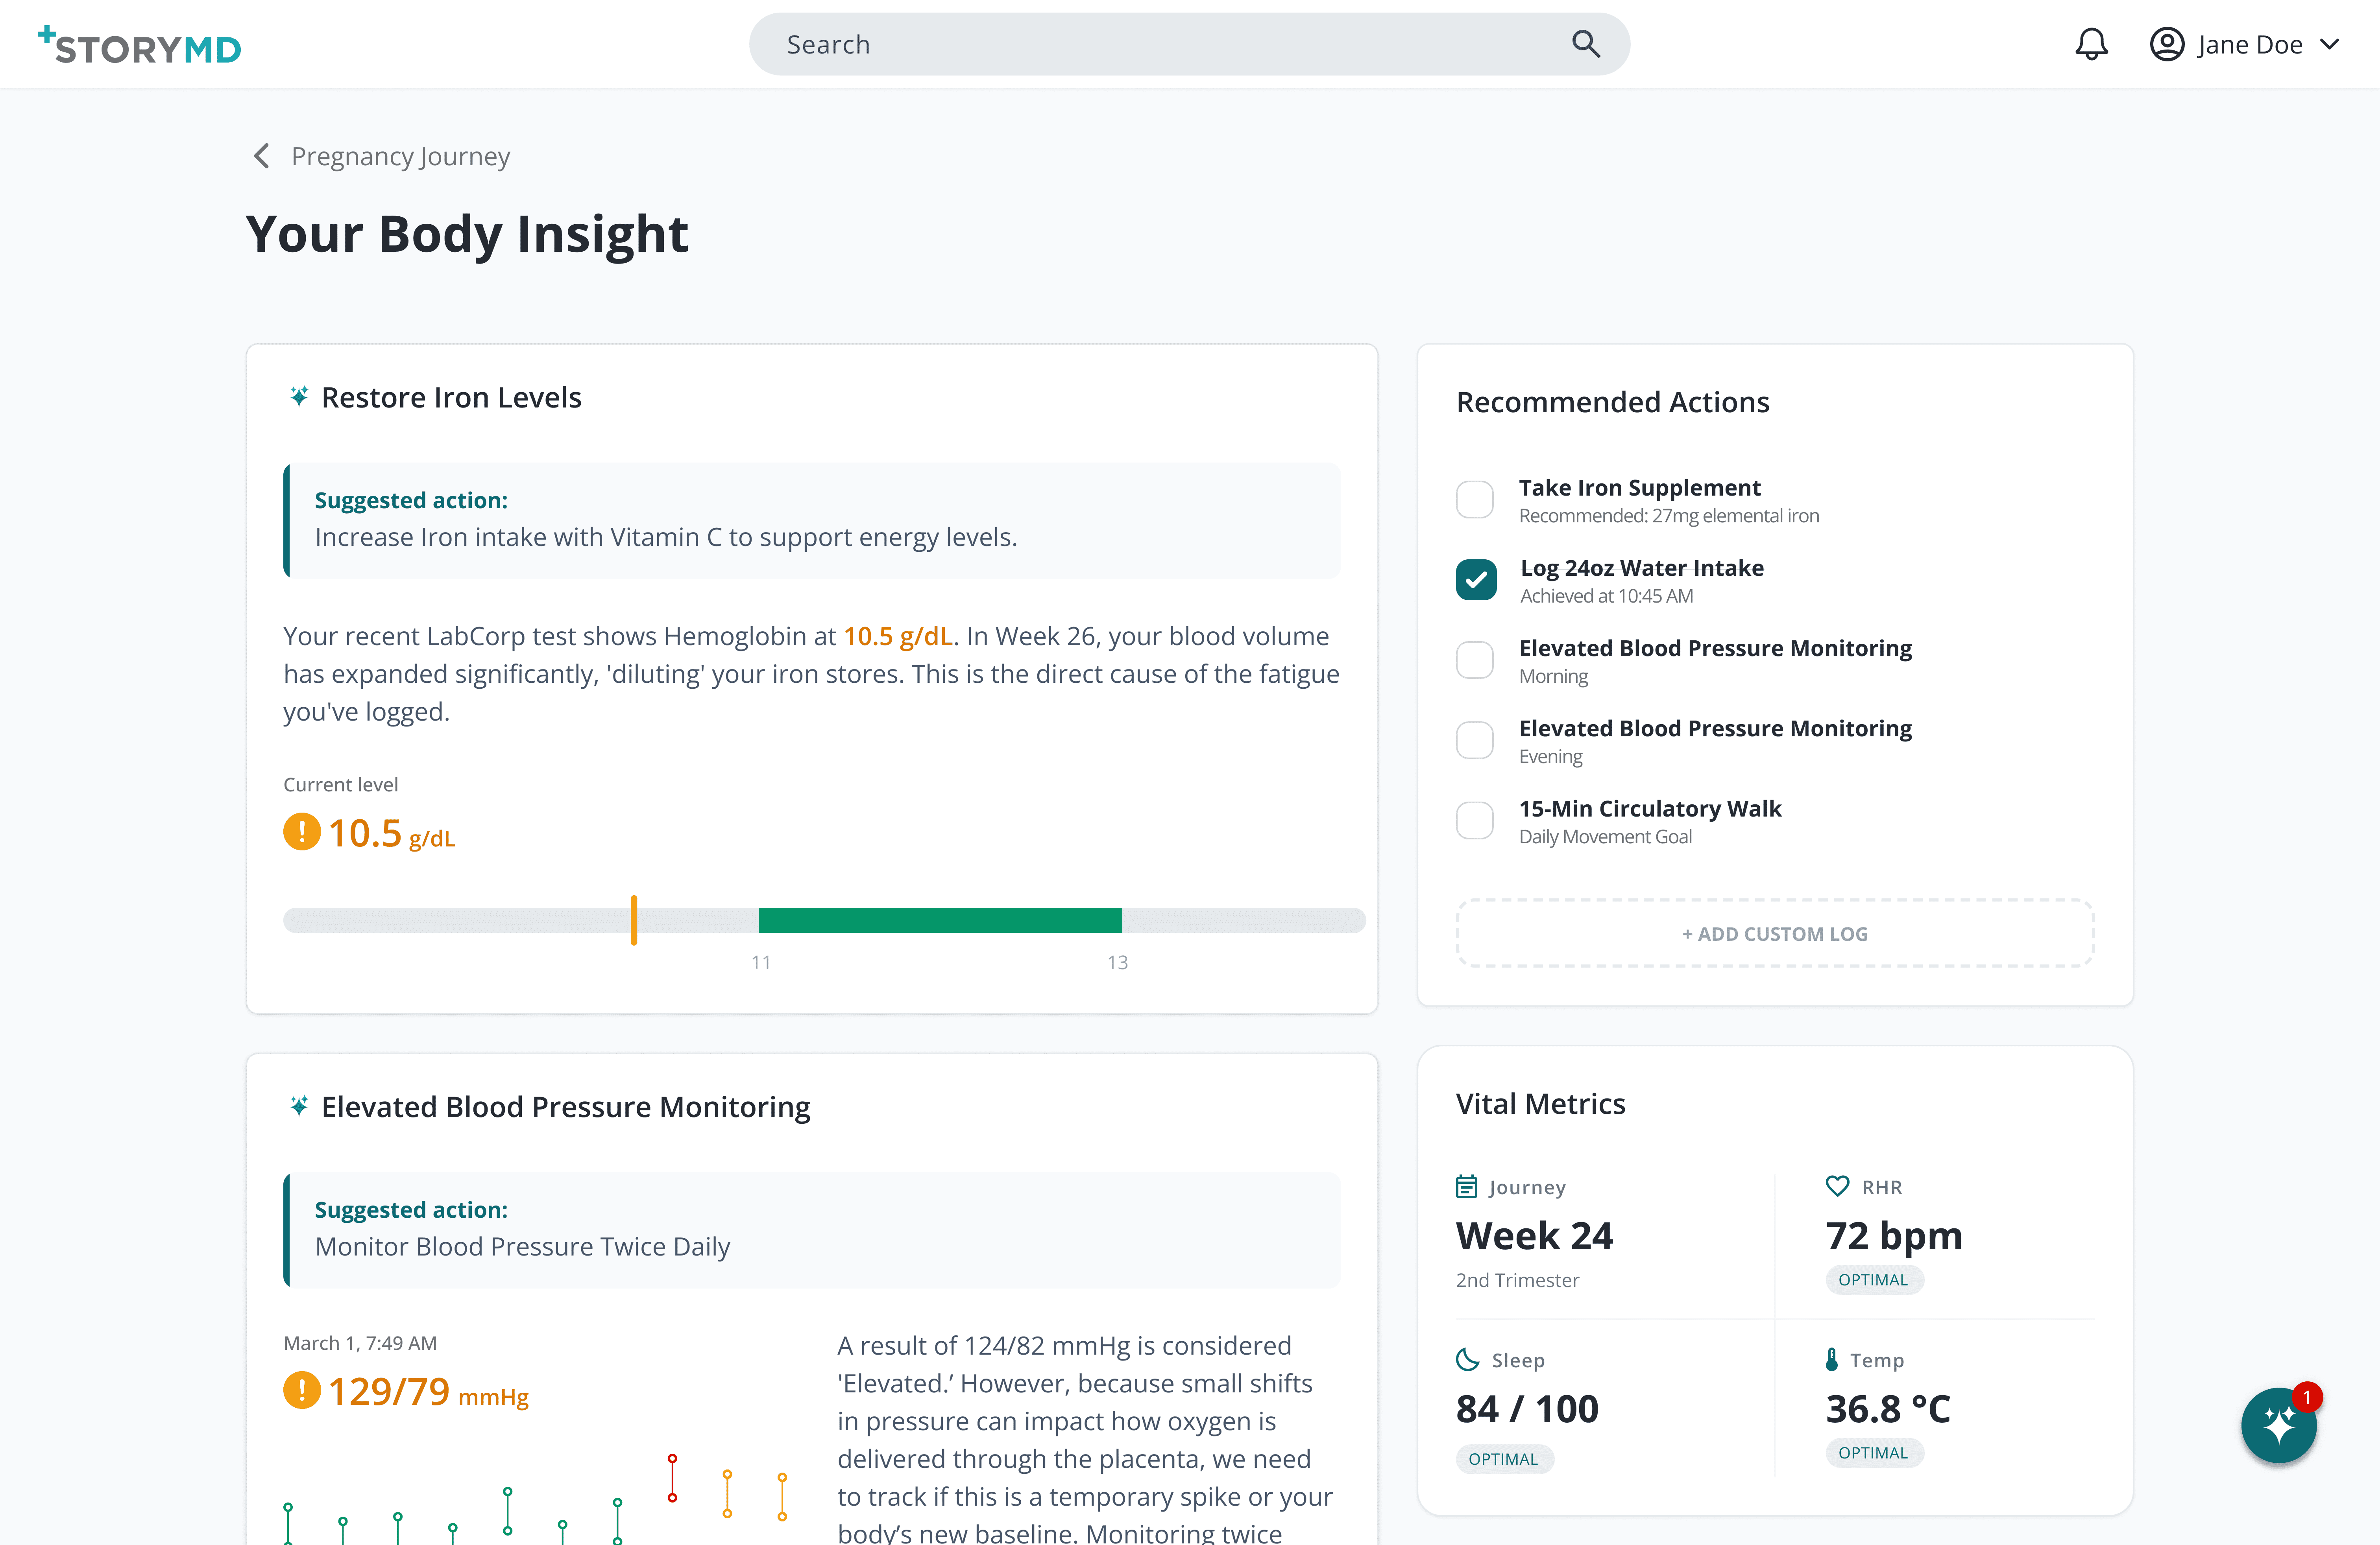Expand the Jane Doe account dropdown
The image size is (2380, 1545).
click(2330, 44)
